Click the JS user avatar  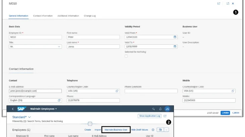pos(167,109)
